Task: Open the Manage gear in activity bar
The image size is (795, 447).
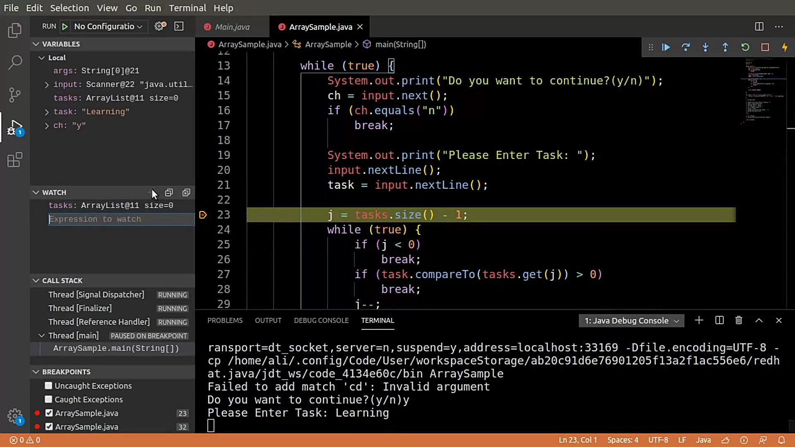Action: [15, 416]
